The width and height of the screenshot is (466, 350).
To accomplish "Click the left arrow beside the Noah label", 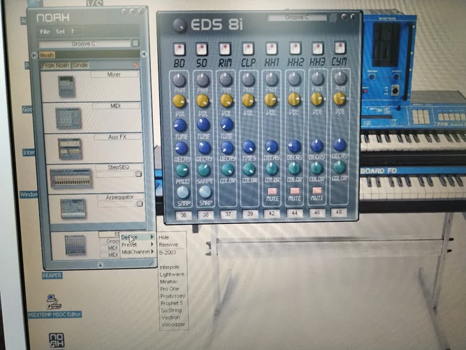I will pos(34,55).
